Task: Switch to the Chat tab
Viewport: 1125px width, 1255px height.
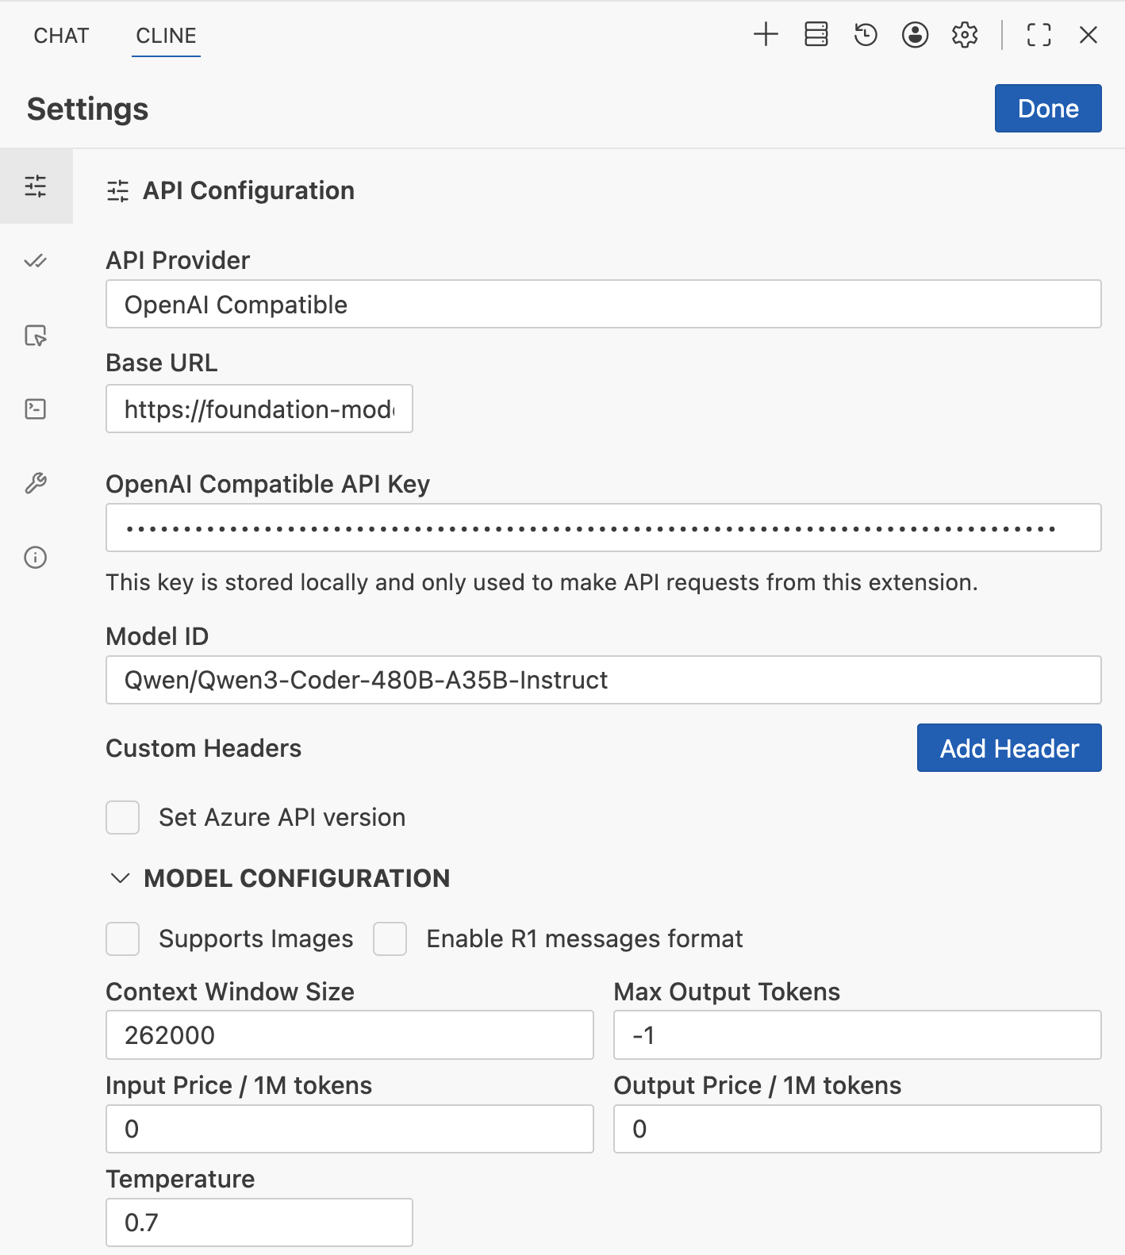Action: [61, 36]
